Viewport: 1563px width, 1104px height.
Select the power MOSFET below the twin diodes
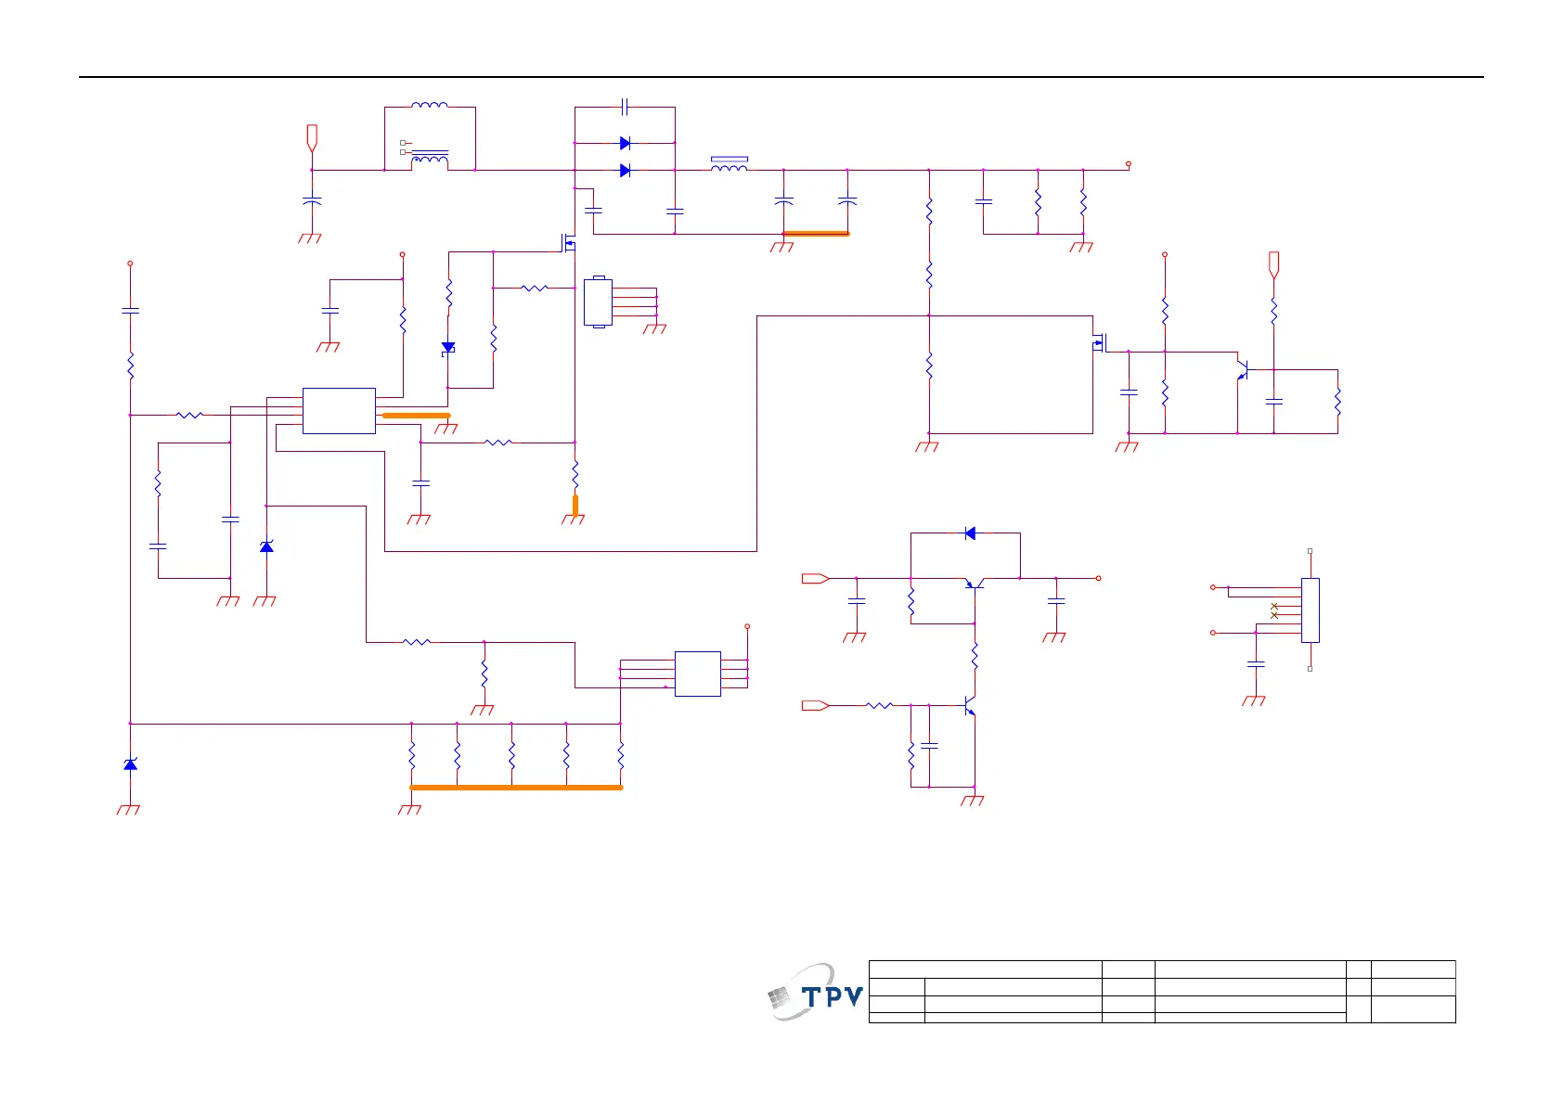tap(567, 243)
